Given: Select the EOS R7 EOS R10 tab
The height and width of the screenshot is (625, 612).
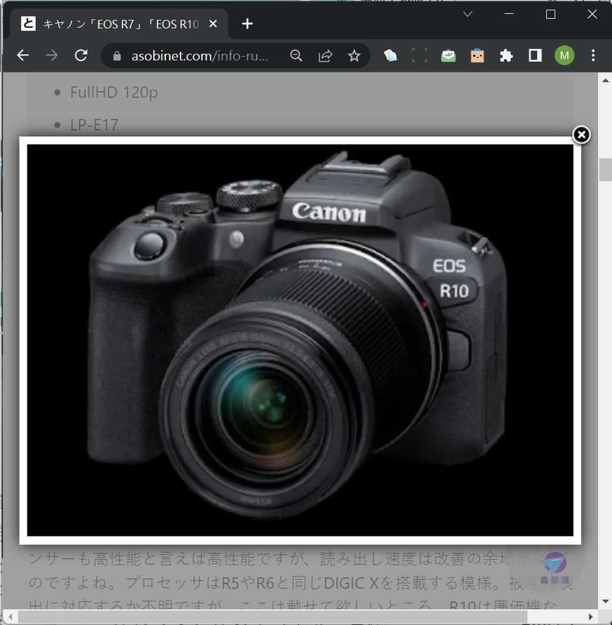Looking at the screenshot, I should 119,24.
